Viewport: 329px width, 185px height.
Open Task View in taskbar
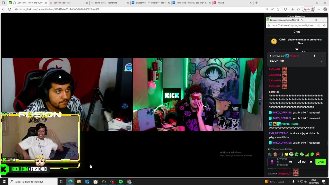pos(62,182)
